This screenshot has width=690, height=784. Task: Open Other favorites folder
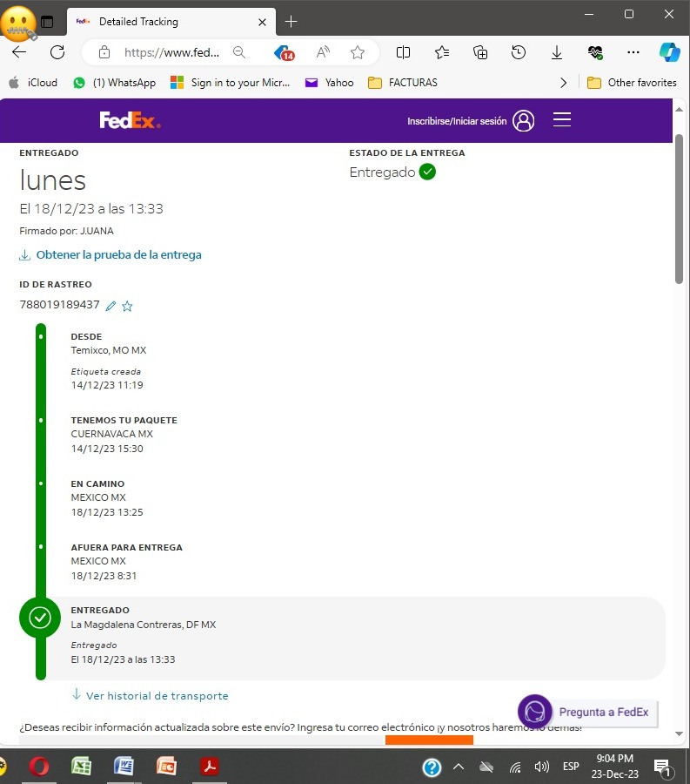pyautogui.click(x=632, y=83)
